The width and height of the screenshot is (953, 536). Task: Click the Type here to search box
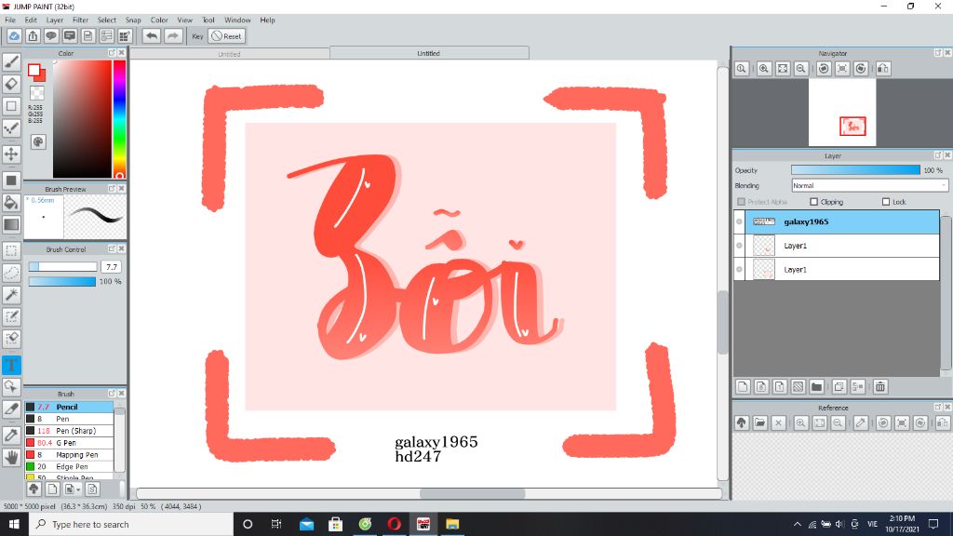click(131, 524)
